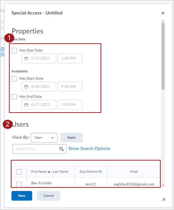Click the Org Defined ID column header
This screenshot has width=174, height=210.
(91, 171)
